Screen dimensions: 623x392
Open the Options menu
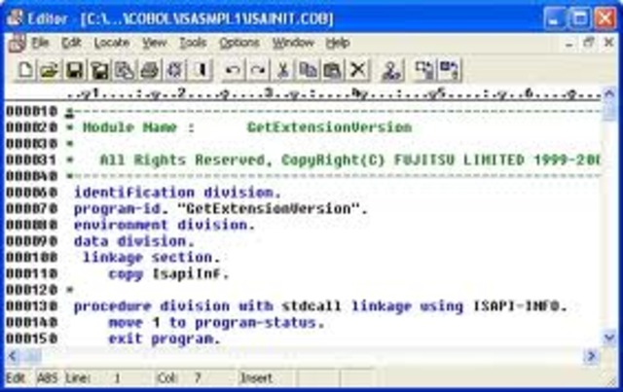click(239, 43)
